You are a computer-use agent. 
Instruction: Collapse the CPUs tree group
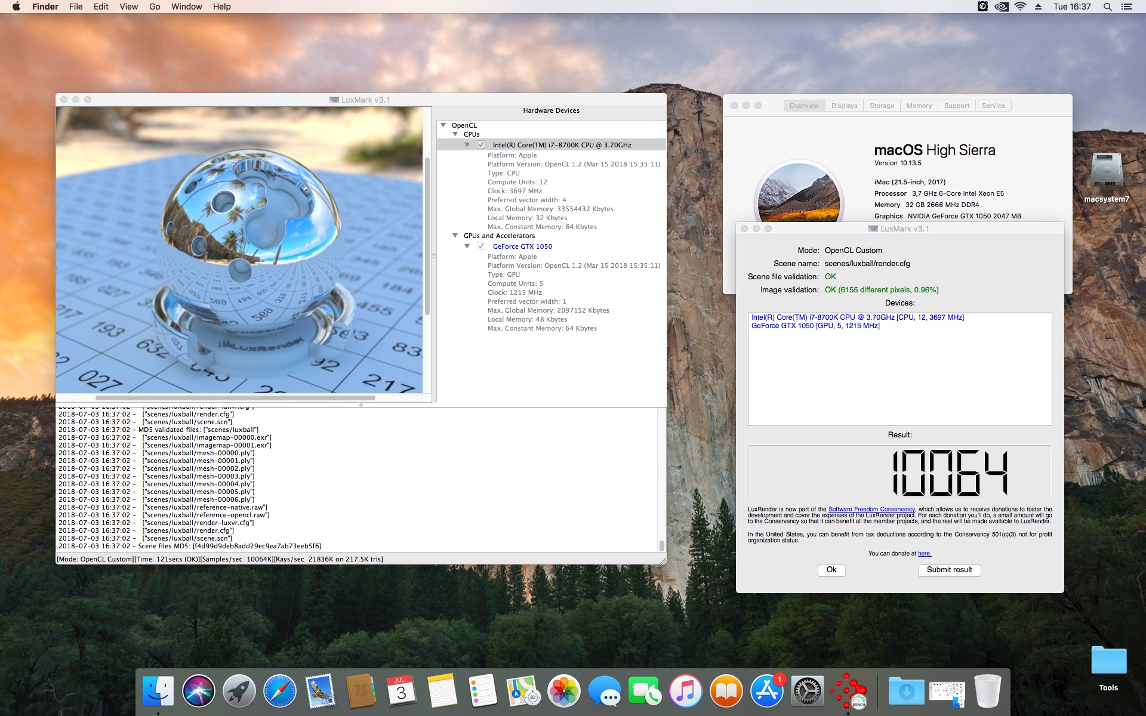point(455,134)
